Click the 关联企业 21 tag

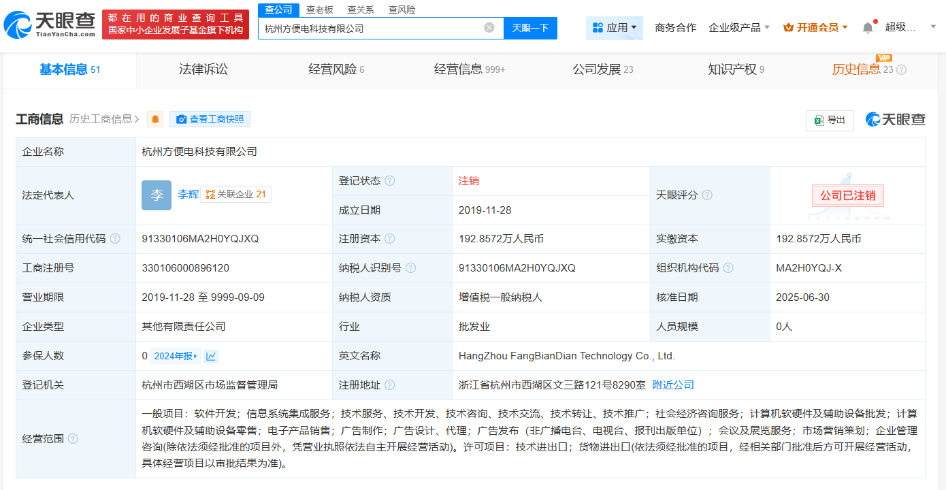(x=235, y=195)
